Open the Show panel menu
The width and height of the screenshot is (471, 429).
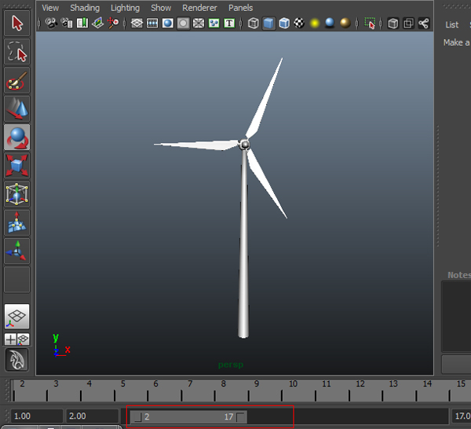point(161,8)
